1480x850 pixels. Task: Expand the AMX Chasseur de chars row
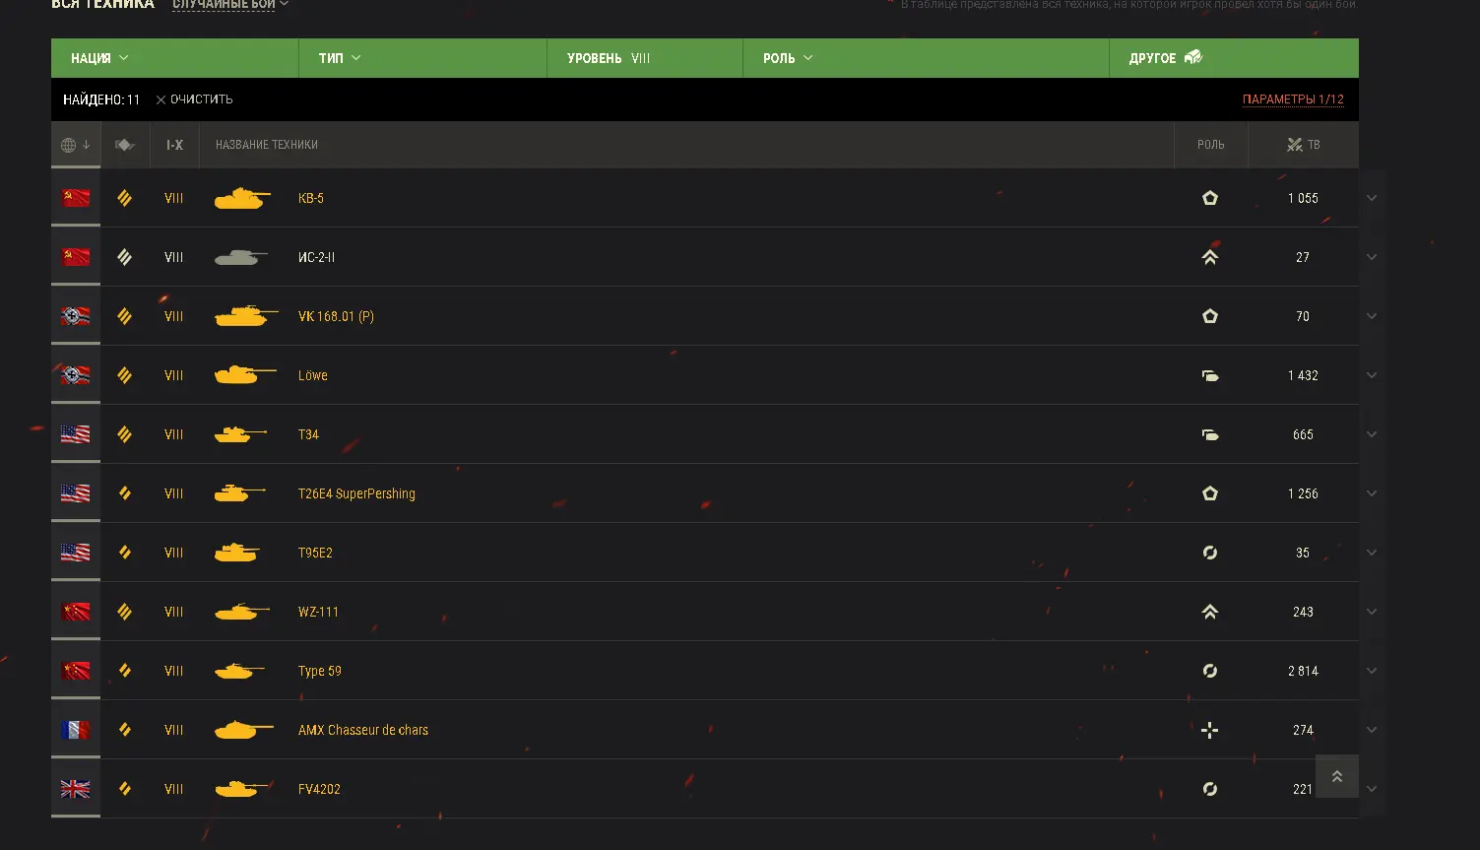point(1372,730)
